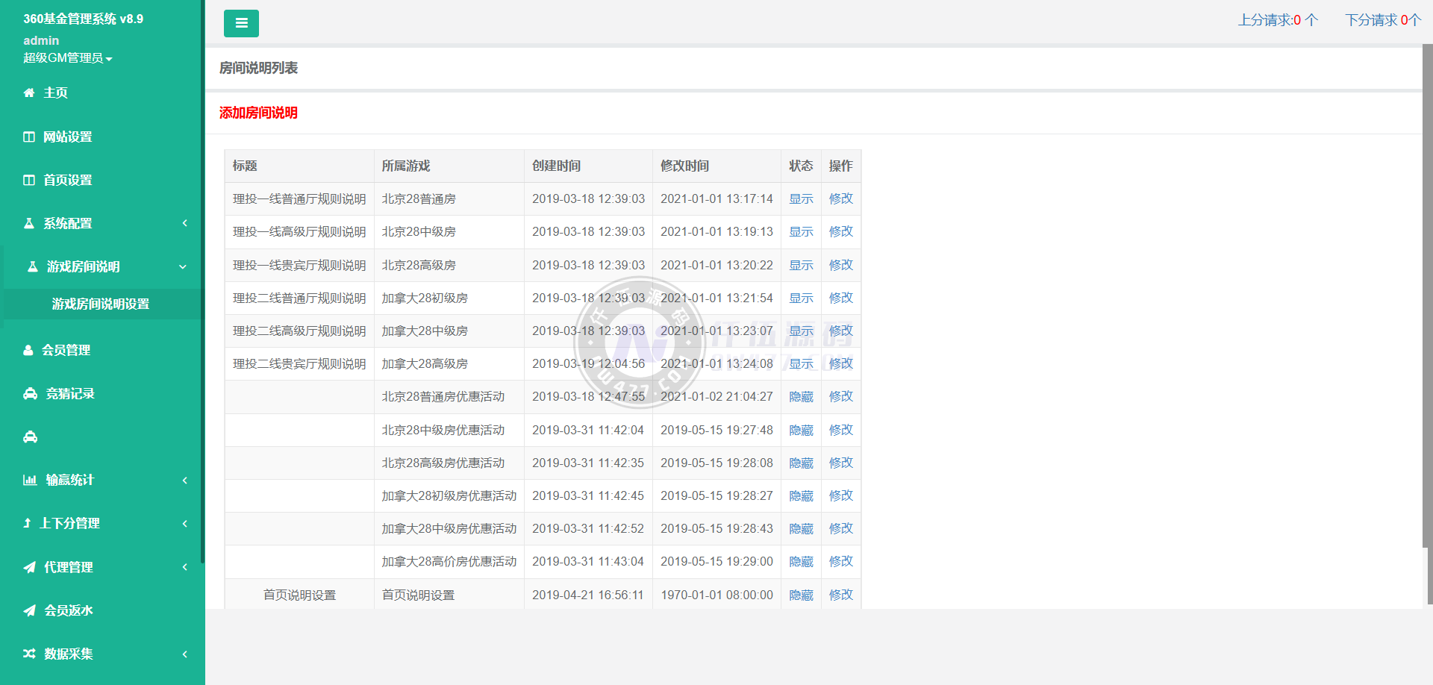Viewport: 1433px width, 685px height.
Task: Click the unlabeled car icon in sidebar
Action: [30, 437]
